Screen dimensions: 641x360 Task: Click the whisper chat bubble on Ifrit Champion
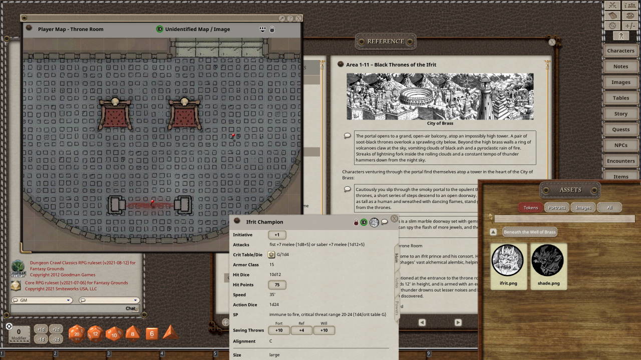(x=384, y=222)
